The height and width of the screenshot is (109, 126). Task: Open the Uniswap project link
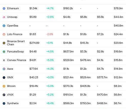point(12,17)
